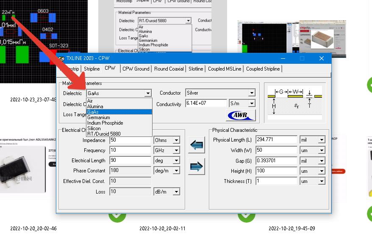This screenshot has height=240, width=372.
Task: Open Loss unit dB/m dropdown
Action: pyautogui.click(x=176, y=191)
